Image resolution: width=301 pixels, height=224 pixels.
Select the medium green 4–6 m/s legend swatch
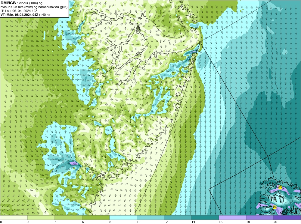point(68,218)
